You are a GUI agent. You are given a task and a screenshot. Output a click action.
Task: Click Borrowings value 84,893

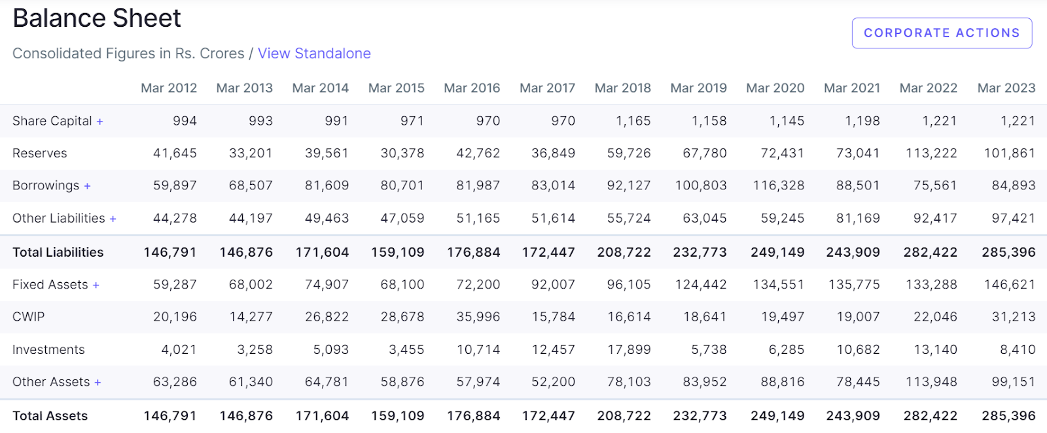(x=1014, y=185)
